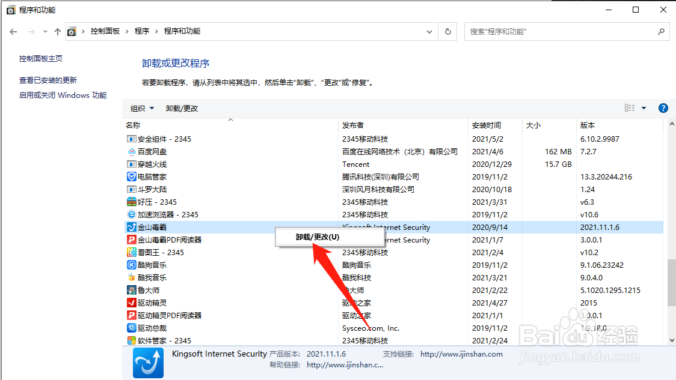
Task: Open the recent locations dropdown arrow
Action: click(45, 31)
